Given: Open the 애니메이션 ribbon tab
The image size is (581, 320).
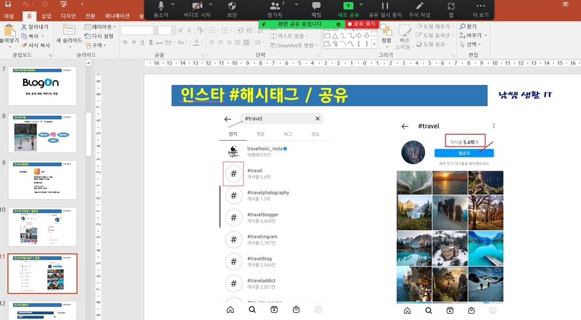Looking at the screenshot, I should pyautogui.click(x=118, y=16).
